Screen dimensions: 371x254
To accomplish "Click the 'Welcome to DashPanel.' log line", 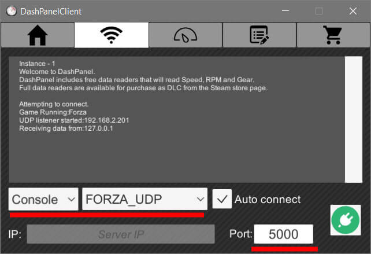I will point(57,72).
